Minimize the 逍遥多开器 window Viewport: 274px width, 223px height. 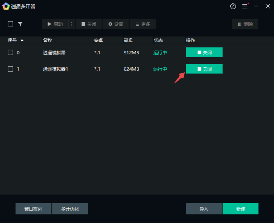[256, 6]
